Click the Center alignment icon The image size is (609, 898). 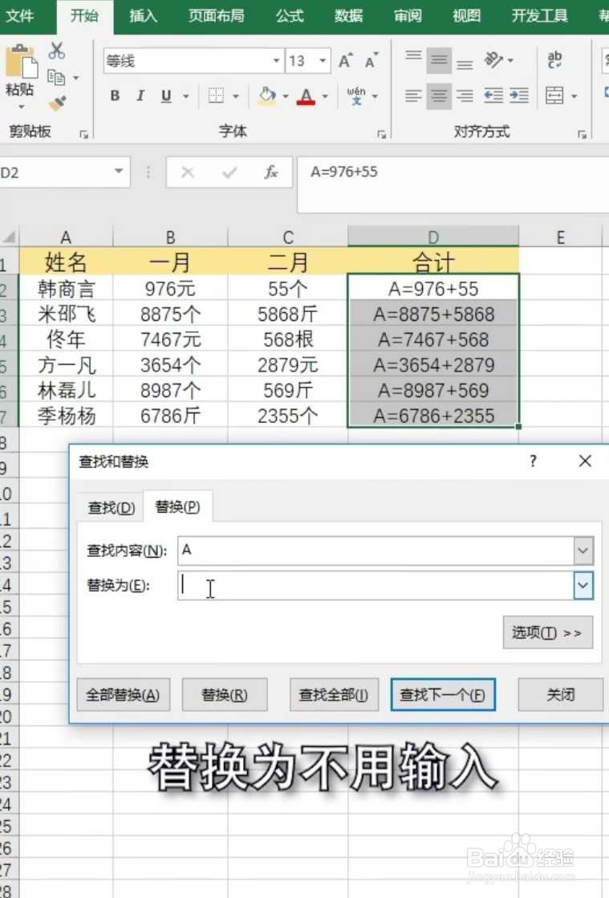click(x=439, y=95)
